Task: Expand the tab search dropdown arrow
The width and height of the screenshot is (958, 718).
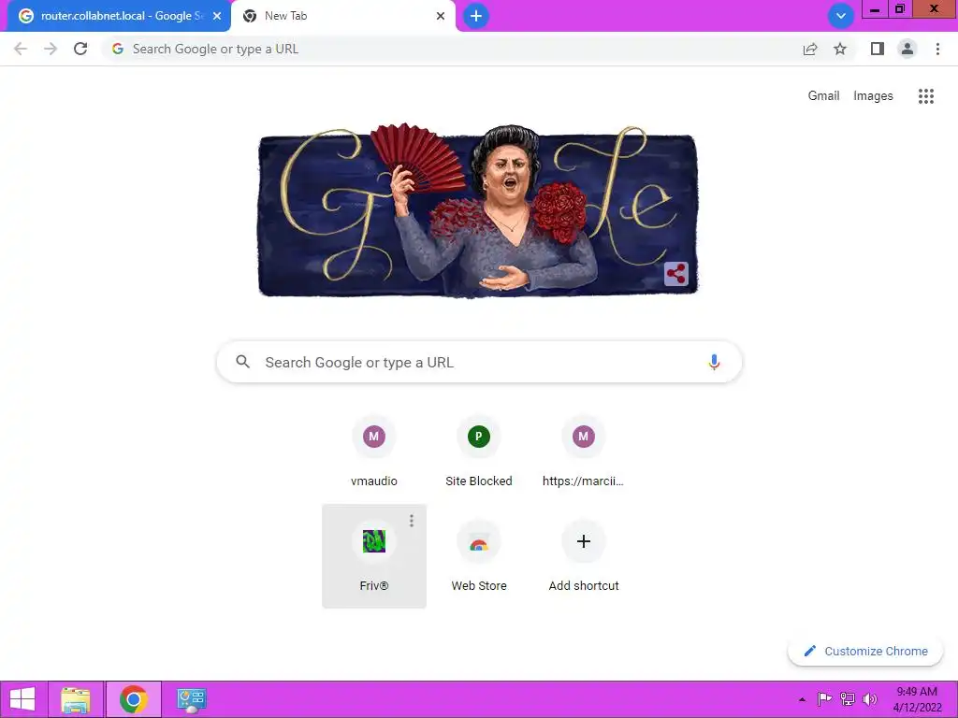Action: tap(841, 16)
